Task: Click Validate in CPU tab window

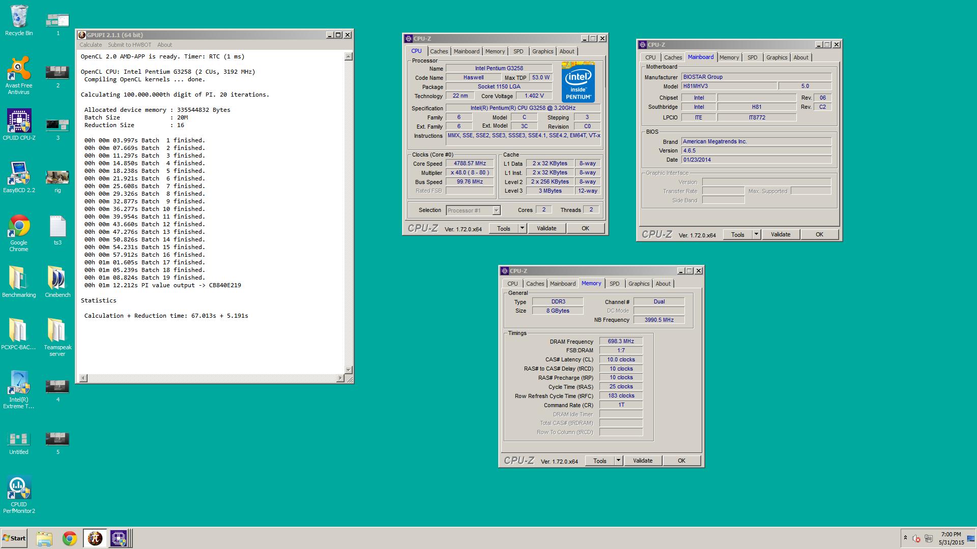Action: pos(547,229)
